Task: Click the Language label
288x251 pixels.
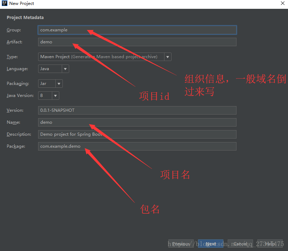Action: click(17, 69)
